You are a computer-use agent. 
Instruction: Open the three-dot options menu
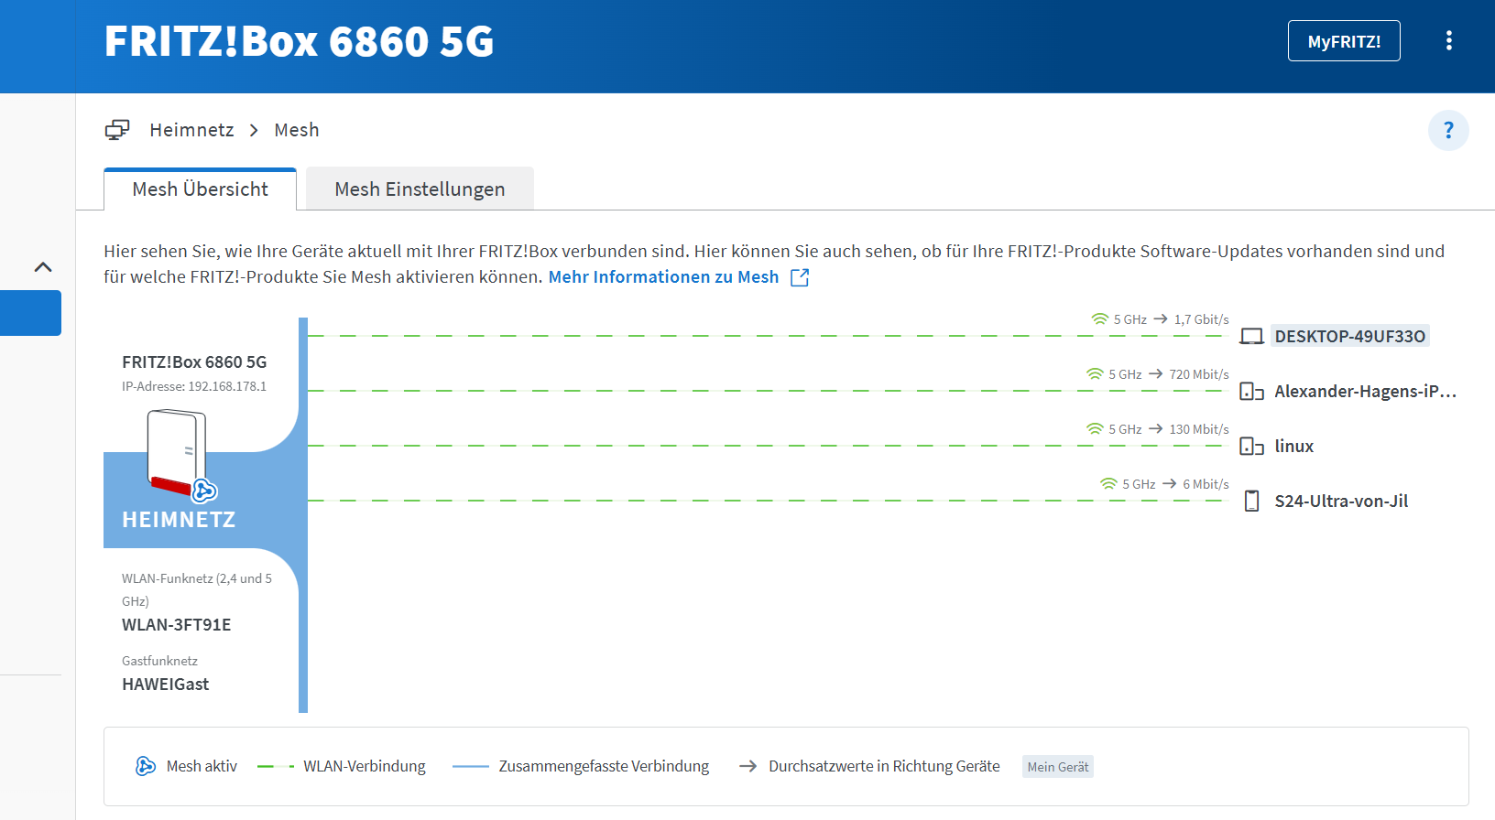coord(1448,40)
